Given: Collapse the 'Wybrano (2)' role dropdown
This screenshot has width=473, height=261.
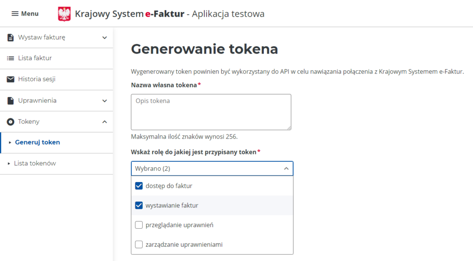Looking at the screenshot, I should (286, 169).
